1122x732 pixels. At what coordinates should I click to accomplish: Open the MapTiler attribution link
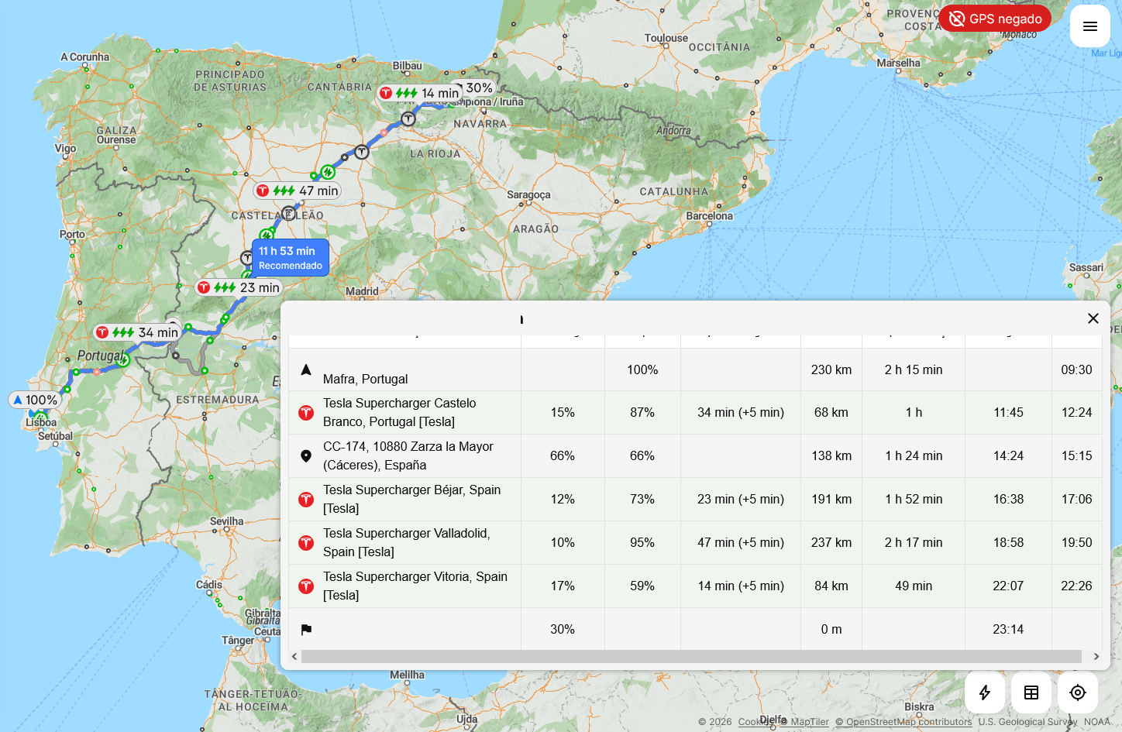point(810,722)
